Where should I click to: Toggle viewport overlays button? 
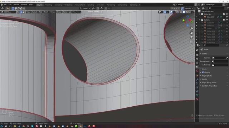click(171, 12)
